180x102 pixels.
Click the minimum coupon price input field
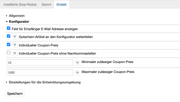(40, 63)
